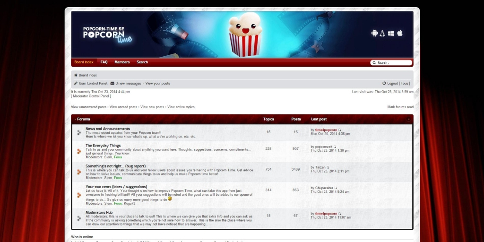Click the Who is online heading
Viewport: 484px width, 242px height.
[82, 237]
